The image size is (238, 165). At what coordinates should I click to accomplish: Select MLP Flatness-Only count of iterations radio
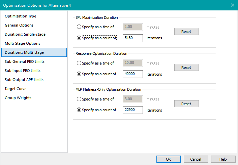(79, 110)
